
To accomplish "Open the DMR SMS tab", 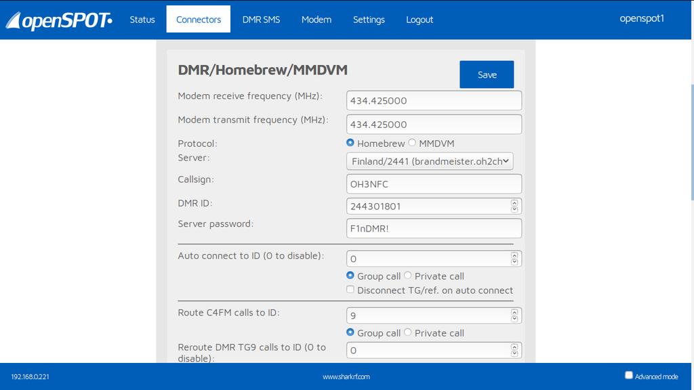I will 261,20.
